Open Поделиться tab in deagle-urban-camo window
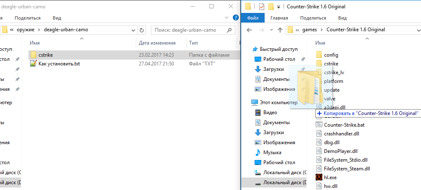Image resolution: width=421 pixels, height=190 pixels. click(28, 18)
